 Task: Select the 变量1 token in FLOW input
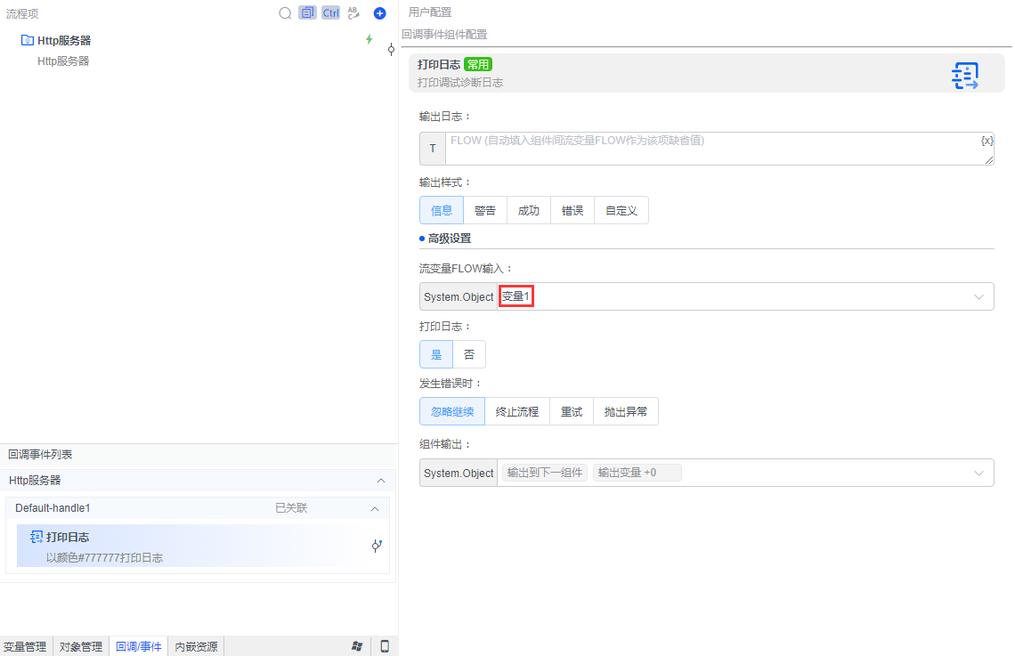tap(516, 296)
